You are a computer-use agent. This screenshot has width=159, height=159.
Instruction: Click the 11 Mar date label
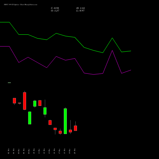(x=39, y=151)
